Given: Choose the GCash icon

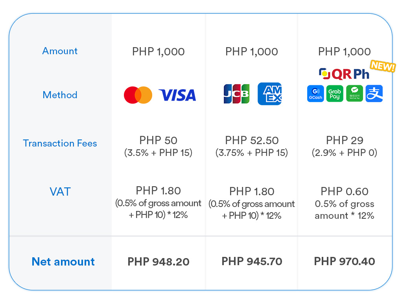Looking at the screenshot, I should pyautogui.click(x=315, y=93).
